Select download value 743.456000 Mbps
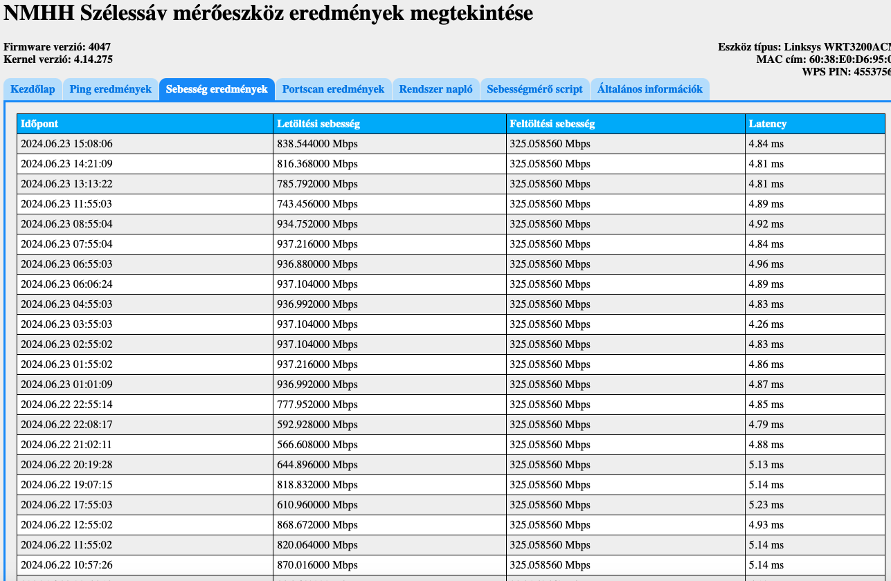Screen dimensions: 891x581 317,204
